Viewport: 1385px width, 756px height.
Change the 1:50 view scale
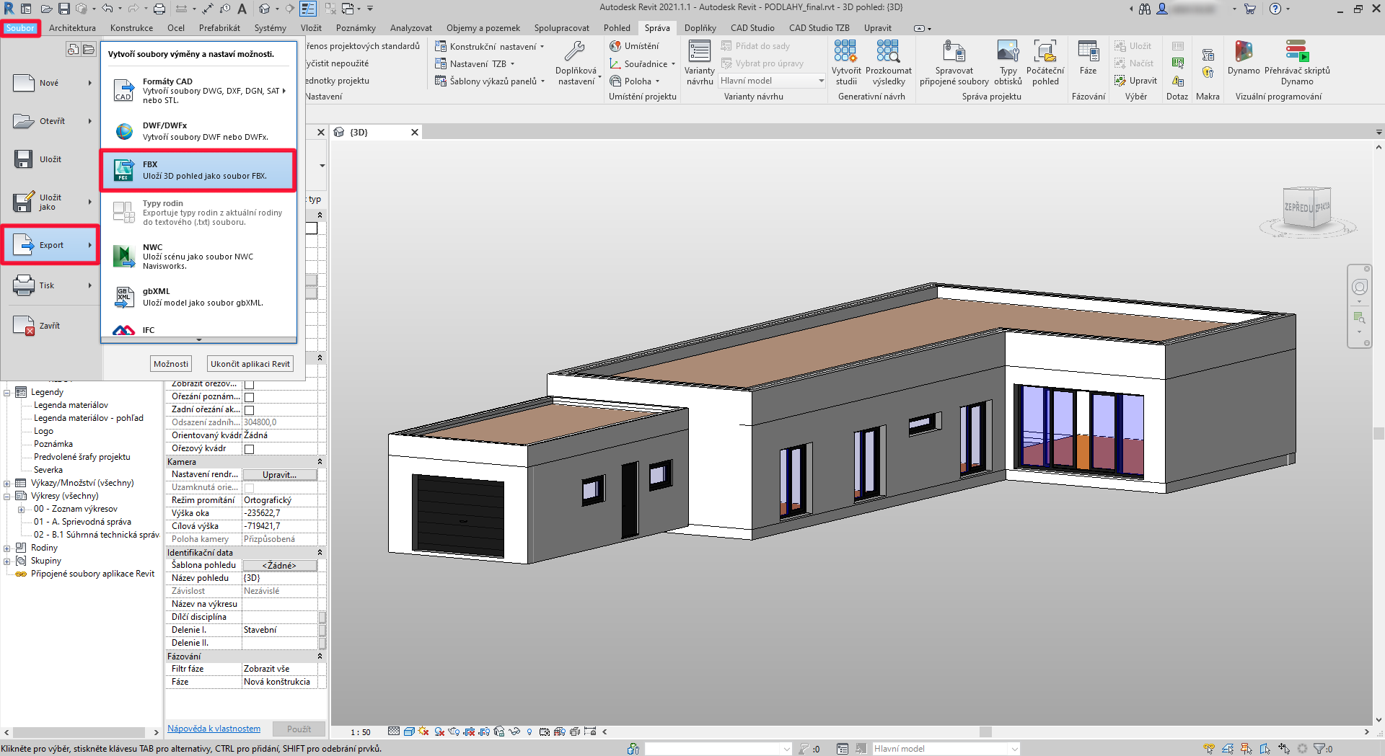[360, 731]
